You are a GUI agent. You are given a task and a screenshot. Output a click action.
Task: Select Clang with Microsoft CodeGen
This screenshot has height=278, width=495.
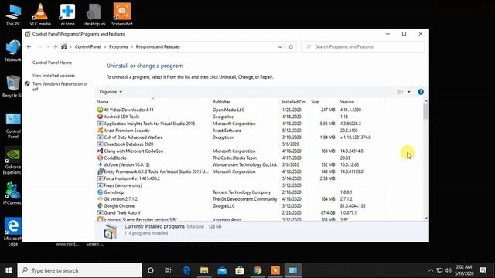pos(133,151)
